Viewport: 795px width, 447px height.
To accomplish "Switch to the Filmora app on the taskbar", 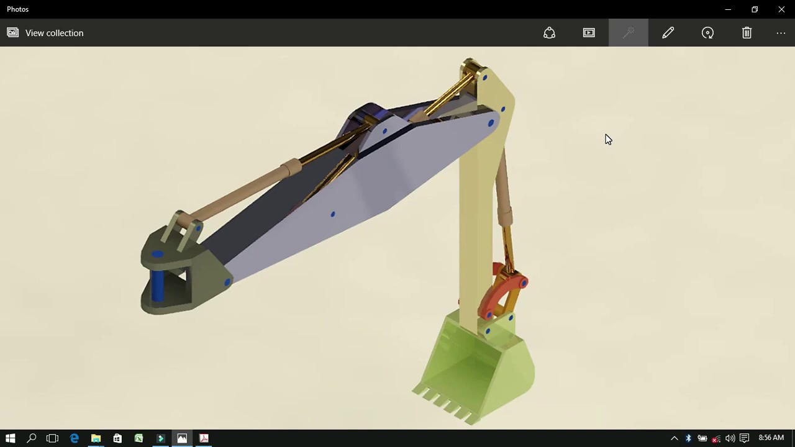I will click(x=160, y=438).
